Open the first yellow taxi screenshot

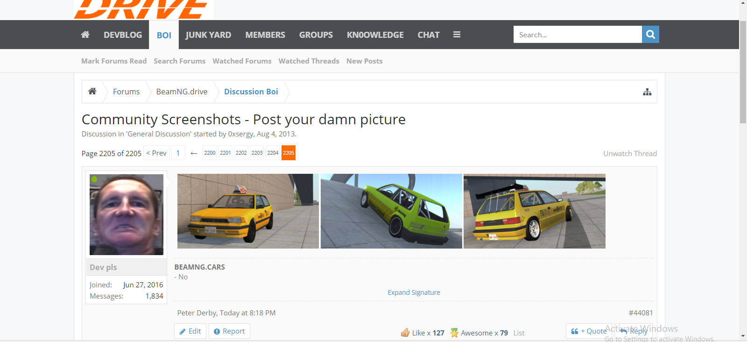pos(248,211)
